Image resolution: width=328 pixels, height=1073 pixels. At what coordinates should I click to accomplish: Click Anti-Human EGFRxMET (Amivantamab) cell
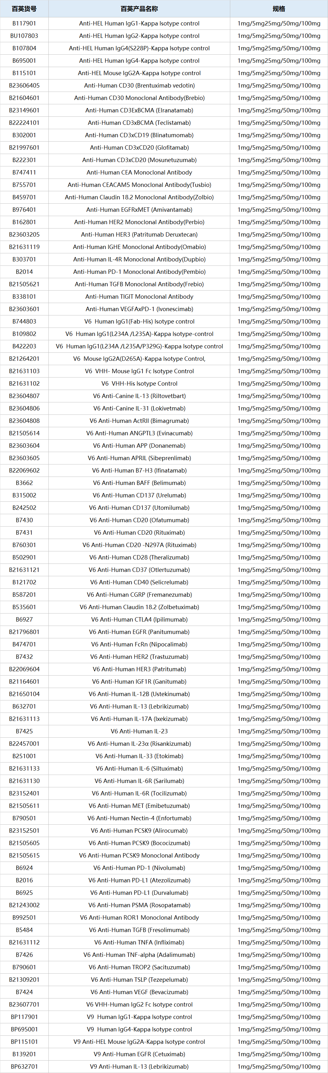click(x=139, y=210)
